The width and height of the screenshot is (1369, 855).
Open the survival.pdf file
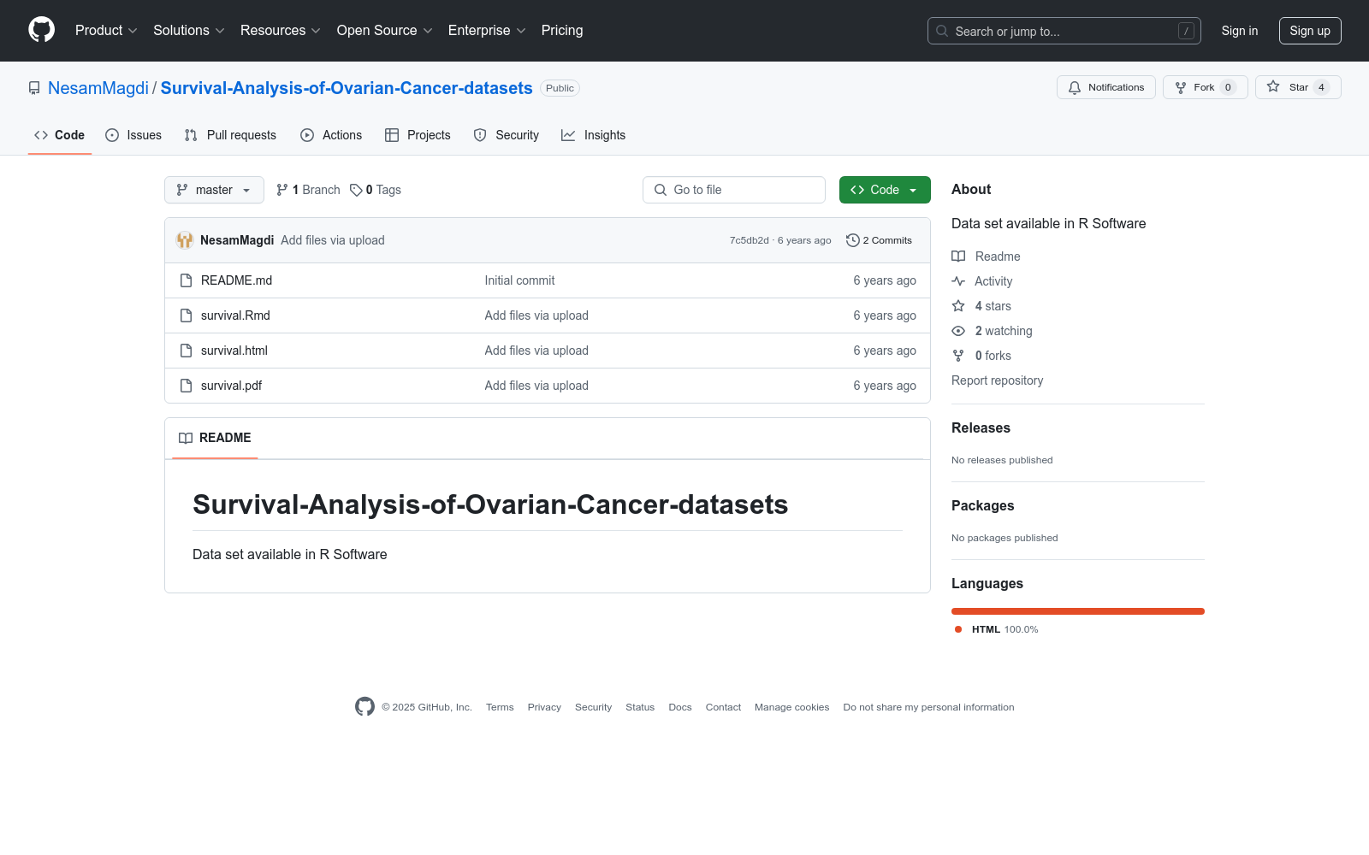[x=231, y=386]
